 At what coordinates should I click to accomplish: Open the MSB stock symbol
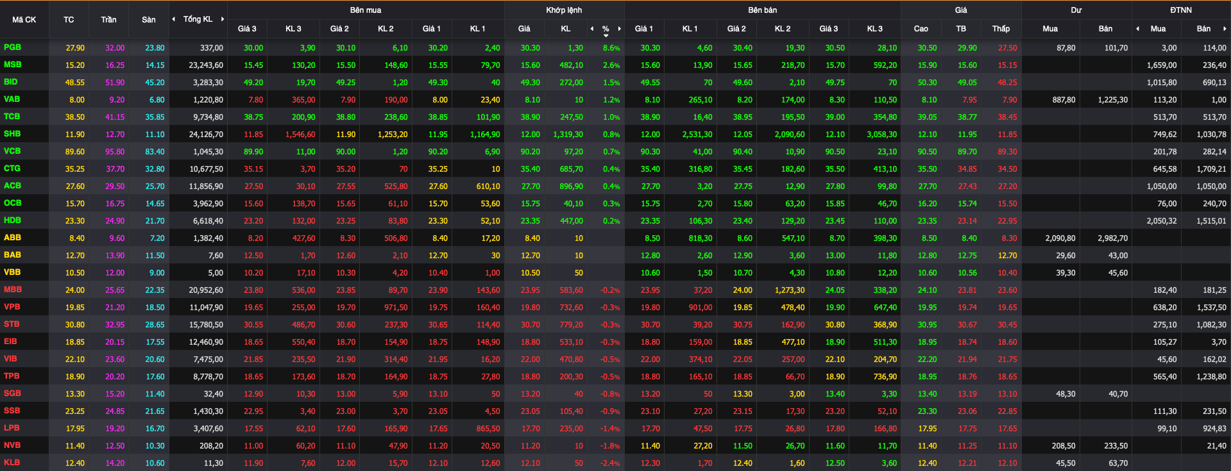(12, 65)
